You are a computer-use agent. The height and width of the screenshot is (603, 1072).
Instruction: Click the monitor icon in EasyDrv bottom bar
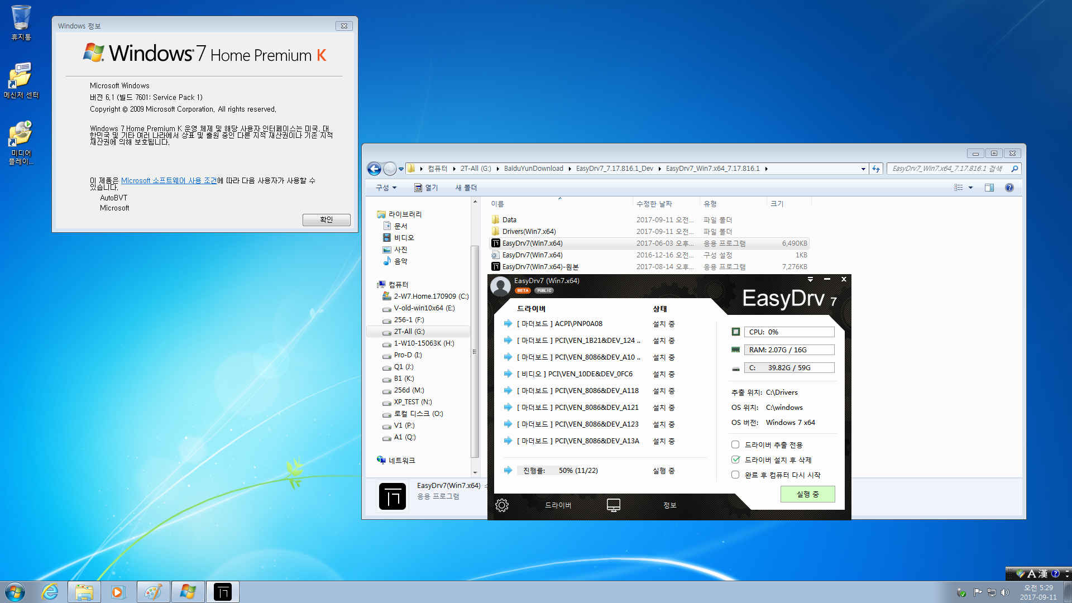point(614,505)
